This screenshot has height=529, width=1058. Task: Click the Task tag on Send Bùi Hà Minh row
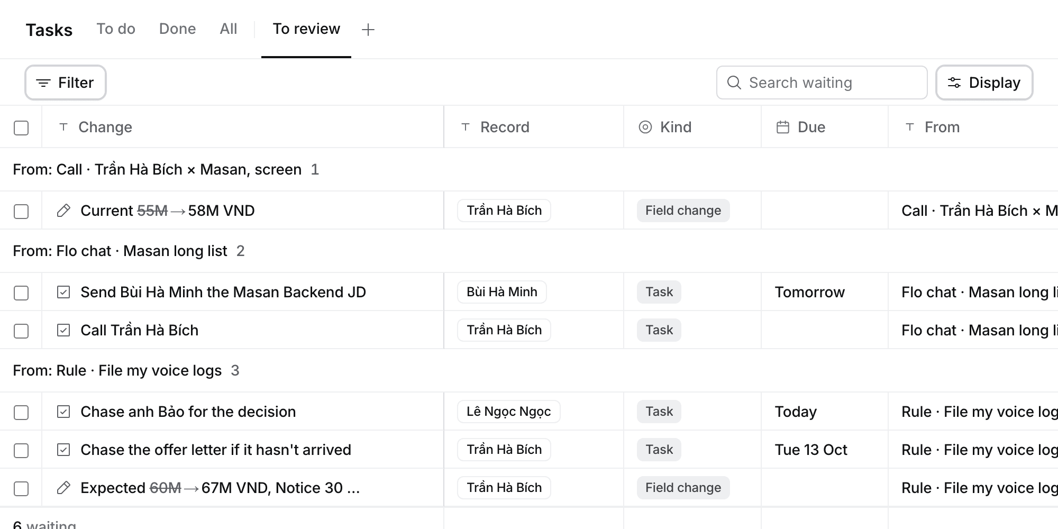659,292
